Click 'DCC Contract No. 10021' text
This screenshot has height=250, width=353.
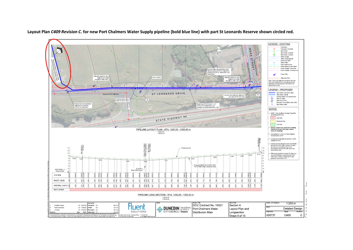[207, 205]
